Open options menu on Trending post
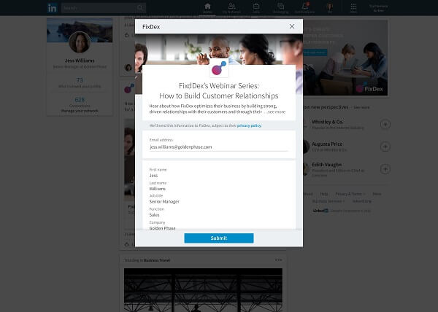 click(279, 260)
